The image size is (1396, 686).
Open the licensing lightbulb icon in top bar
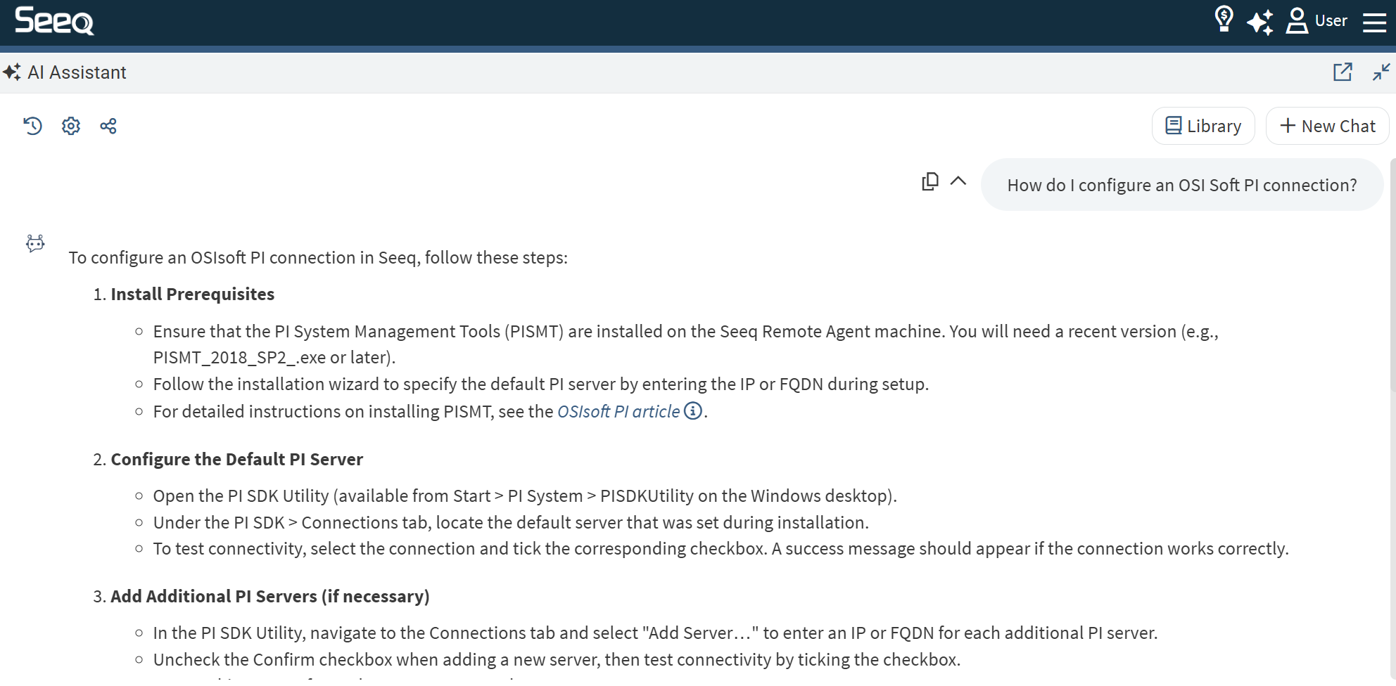1223,20
